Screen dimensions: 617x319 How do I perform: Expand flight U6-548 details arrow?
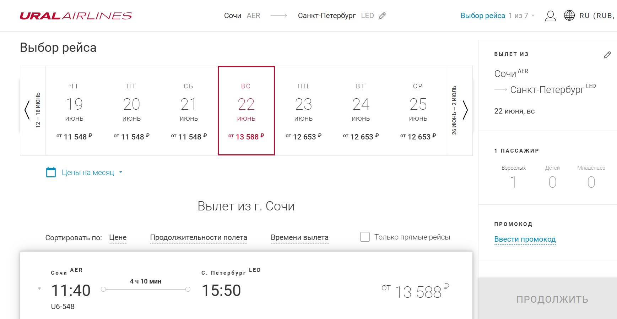pyautogui.click(x=39, y=289)
